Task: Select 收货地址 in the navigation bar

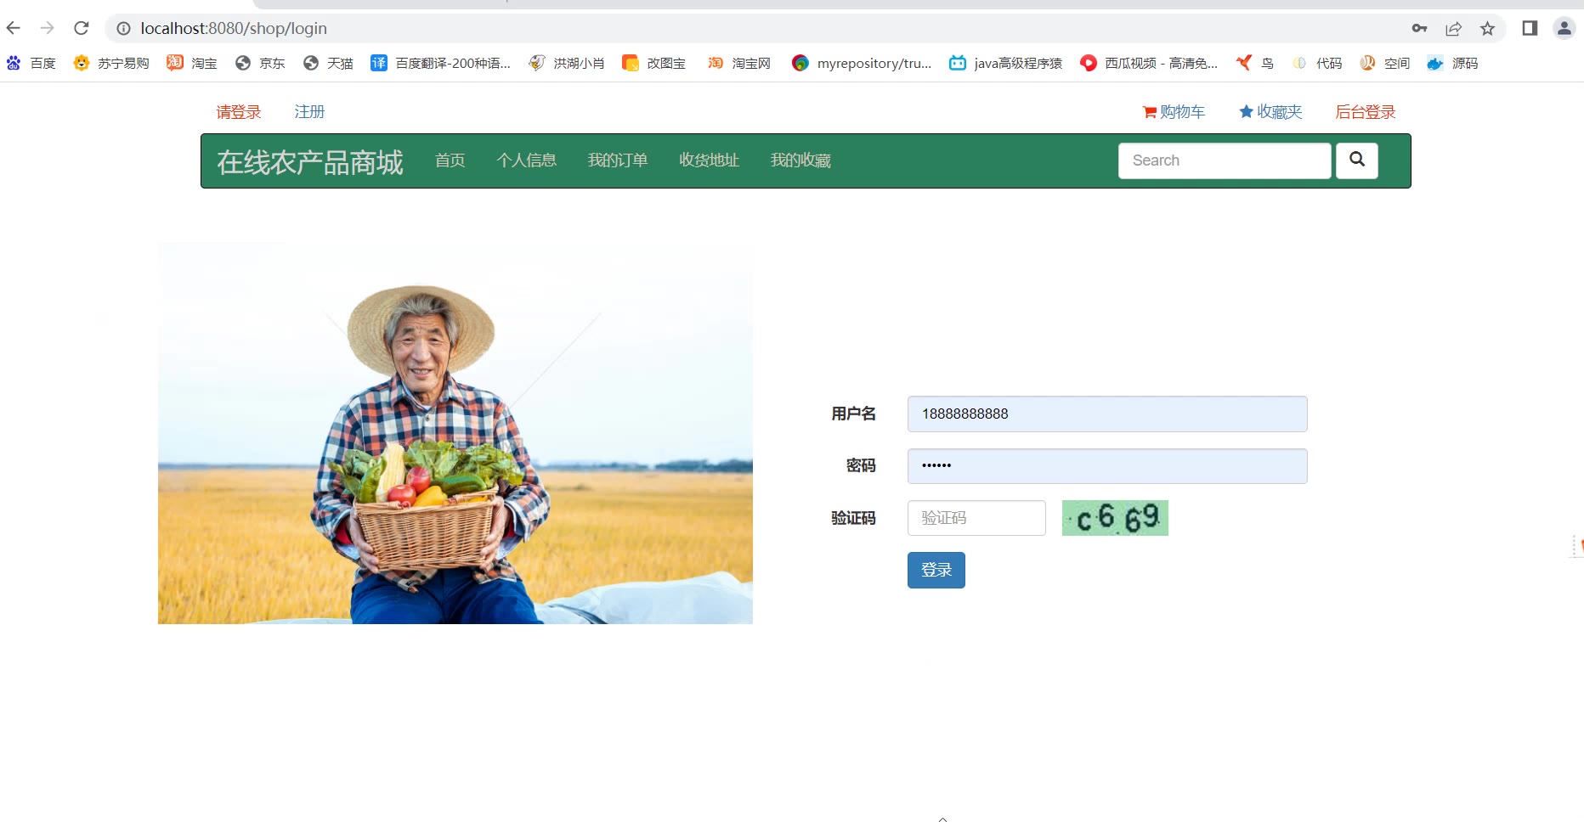Action: (x=709, y=160)
